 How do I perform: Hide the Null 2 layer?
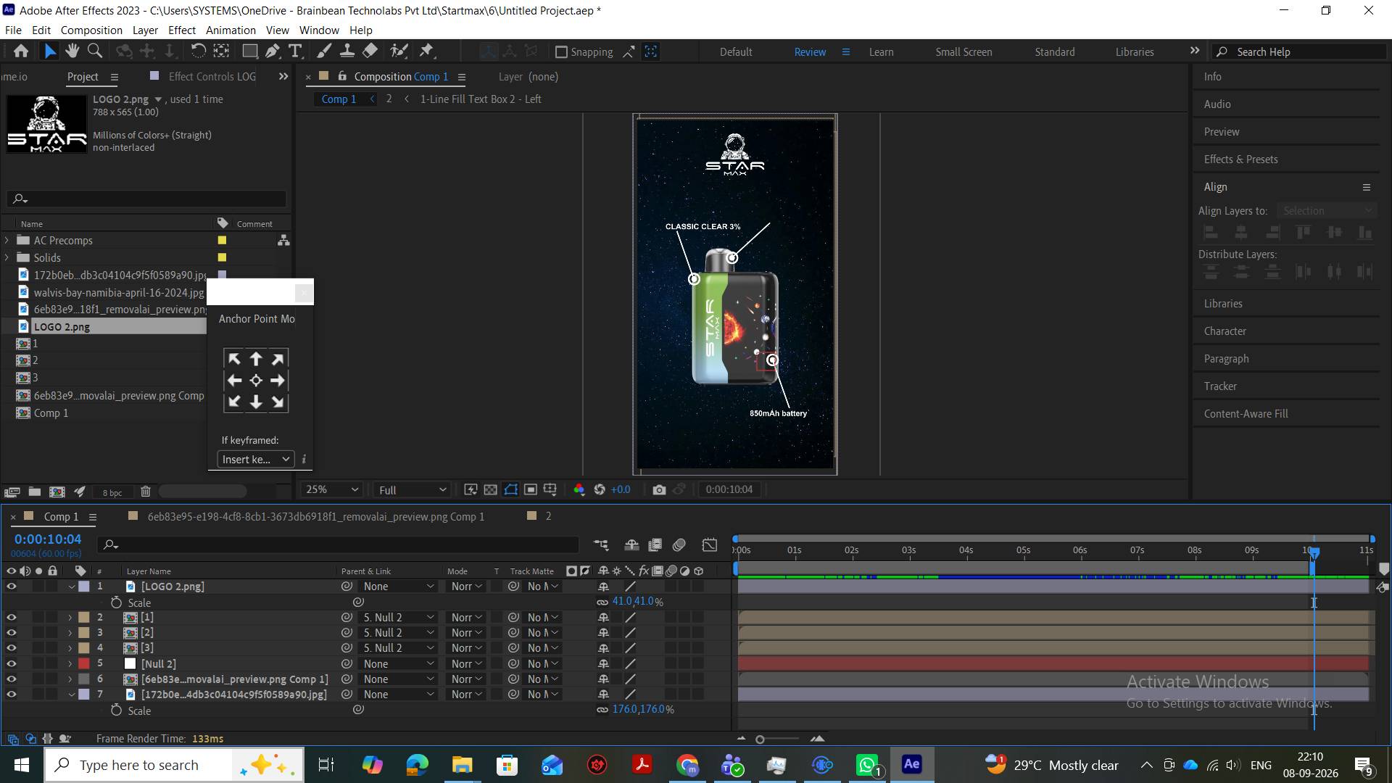11,663
